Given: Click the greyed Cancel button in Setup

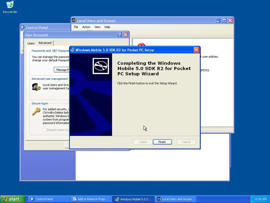Looking at the screenshot, I should 186,142.
